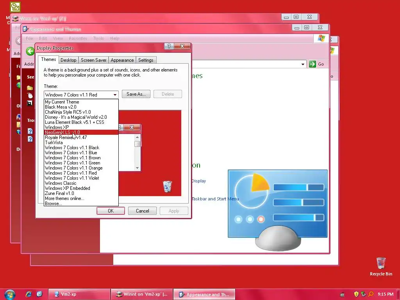Click the Appearance and Themes taskbar button
This screenshot has height=300, width=400.
coord(204,295)
